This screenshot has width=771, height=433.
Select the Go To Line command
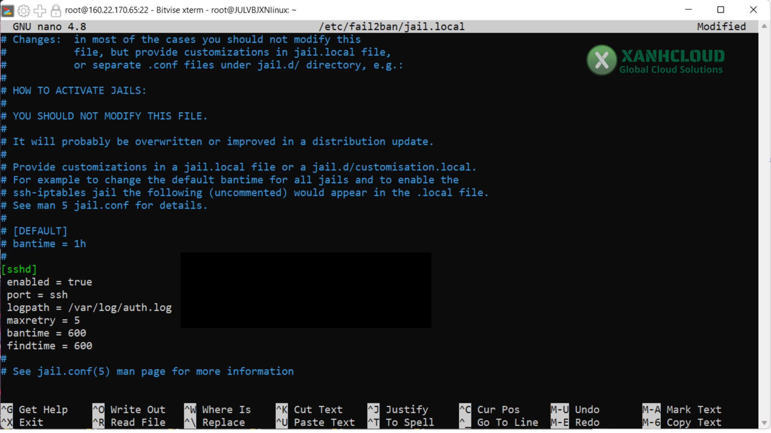click(508, 422)
